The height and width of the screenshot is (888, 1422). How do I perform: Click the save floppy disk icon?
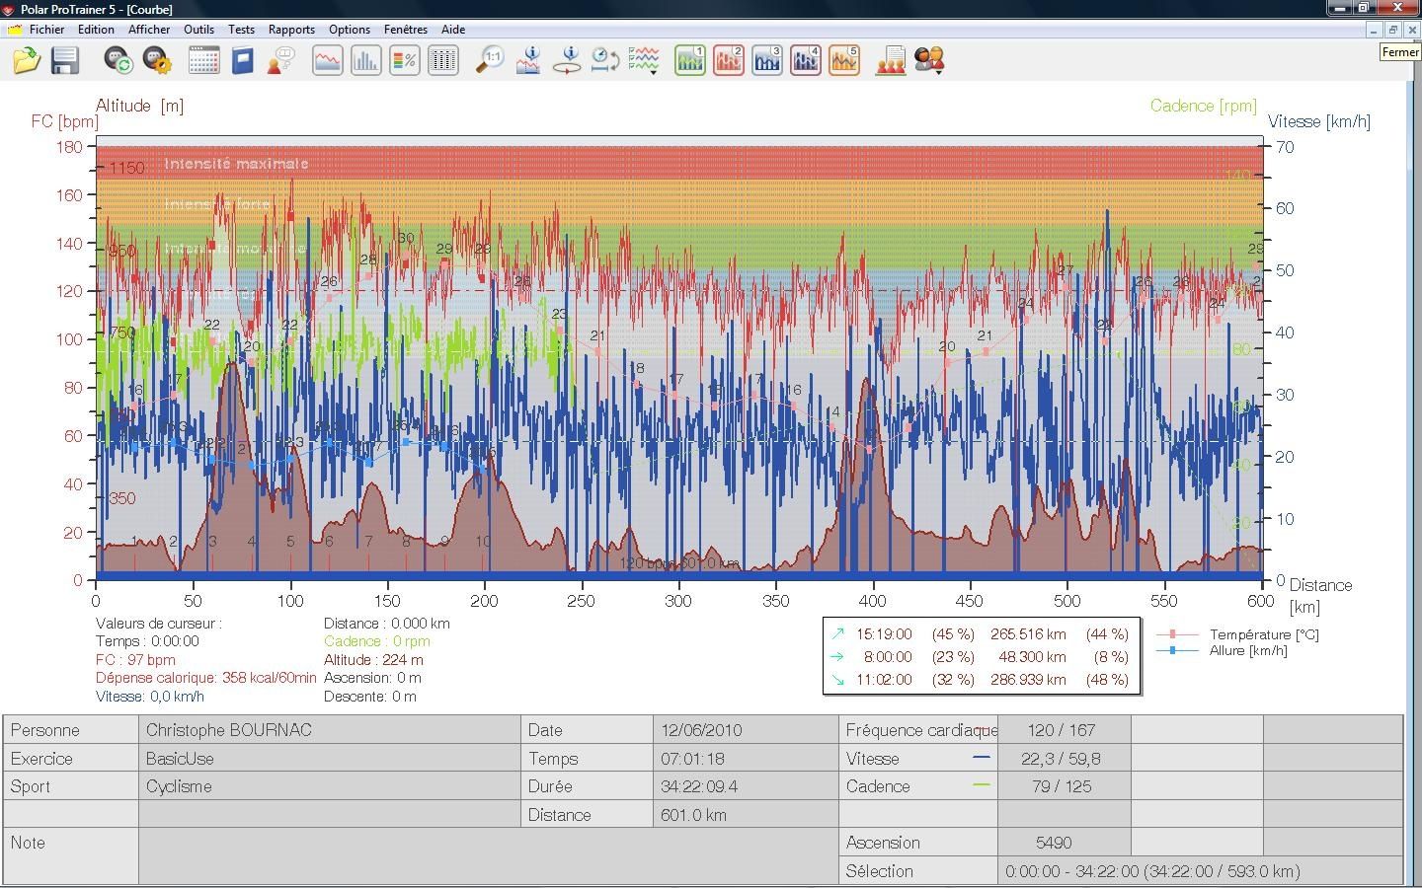click(x=65, y=60)
